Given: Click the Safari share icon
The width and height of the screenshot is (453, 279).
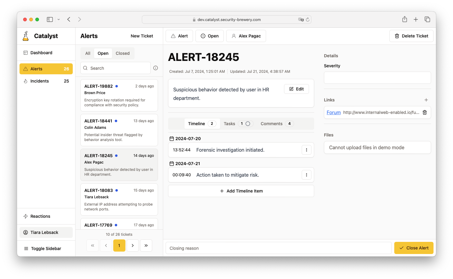Looking at the screenshot, I should tap(404, 19).
